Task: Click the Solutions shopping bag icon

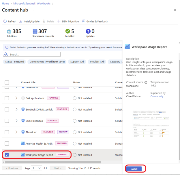Action: click(x=9, y=31)
